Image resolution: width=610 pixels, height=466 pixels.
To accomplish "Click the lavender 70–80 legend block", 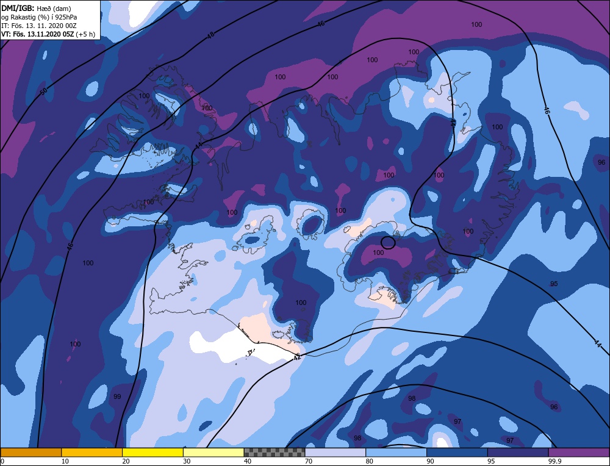I will click(x=335, y=452).
